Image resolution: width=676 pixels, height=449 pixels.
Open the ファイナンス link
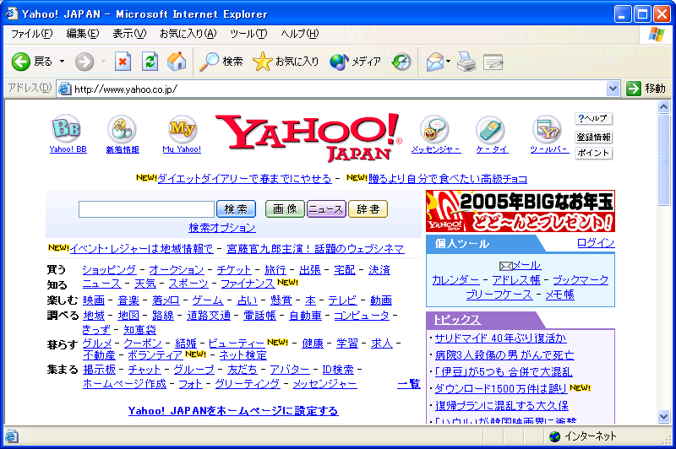click(248, 284)
